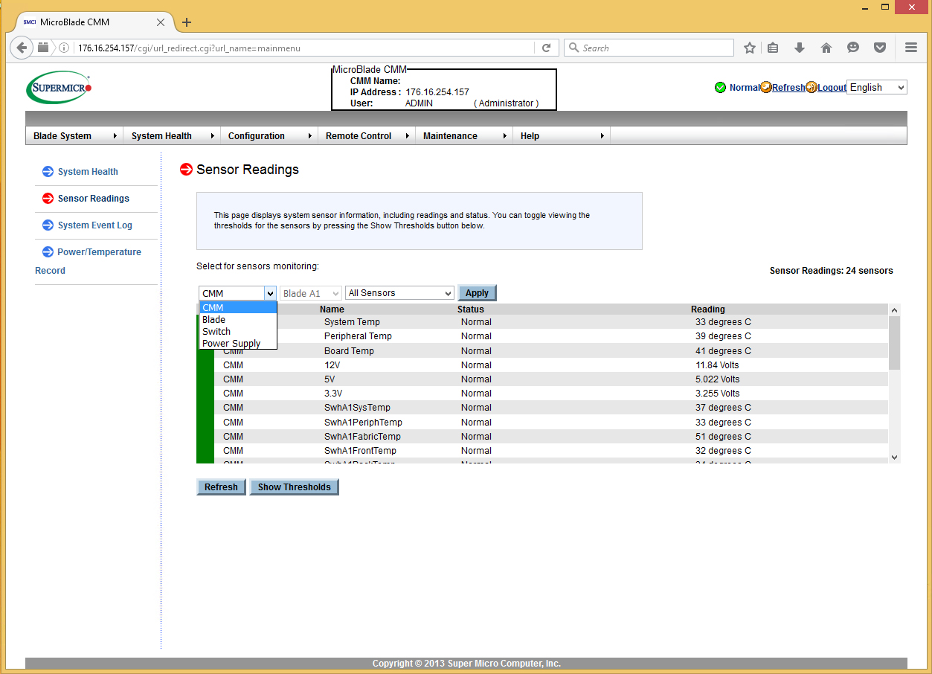
Task: Click the reload page icon in address bar
Action: tap(546, 48)
